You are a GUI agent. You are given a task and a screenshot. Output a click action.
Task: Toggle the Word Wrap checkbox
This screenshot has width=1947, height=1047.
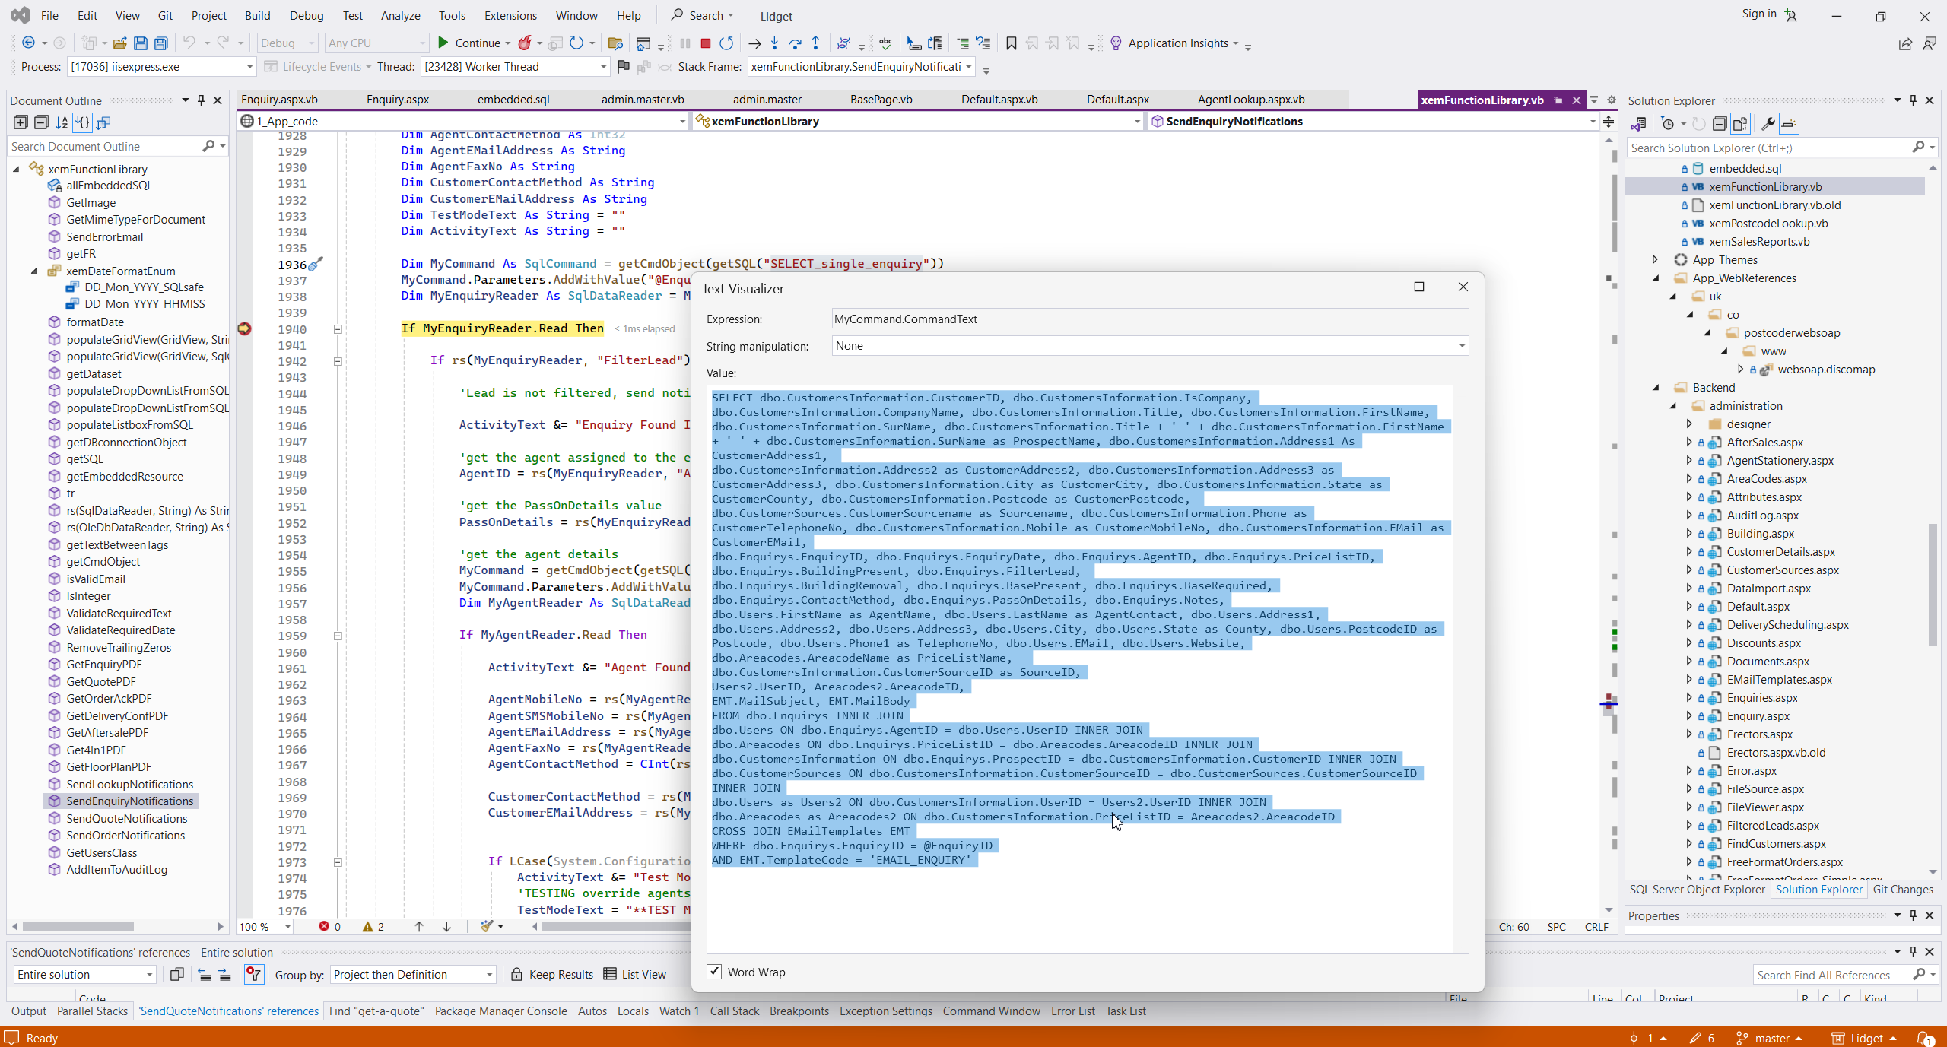pyautogui.click(x=714, y=972)
